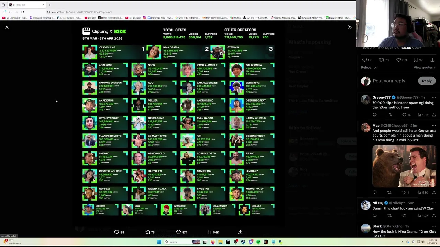
Task: Click the Post your reply field
Action: (x=389, y=81)
